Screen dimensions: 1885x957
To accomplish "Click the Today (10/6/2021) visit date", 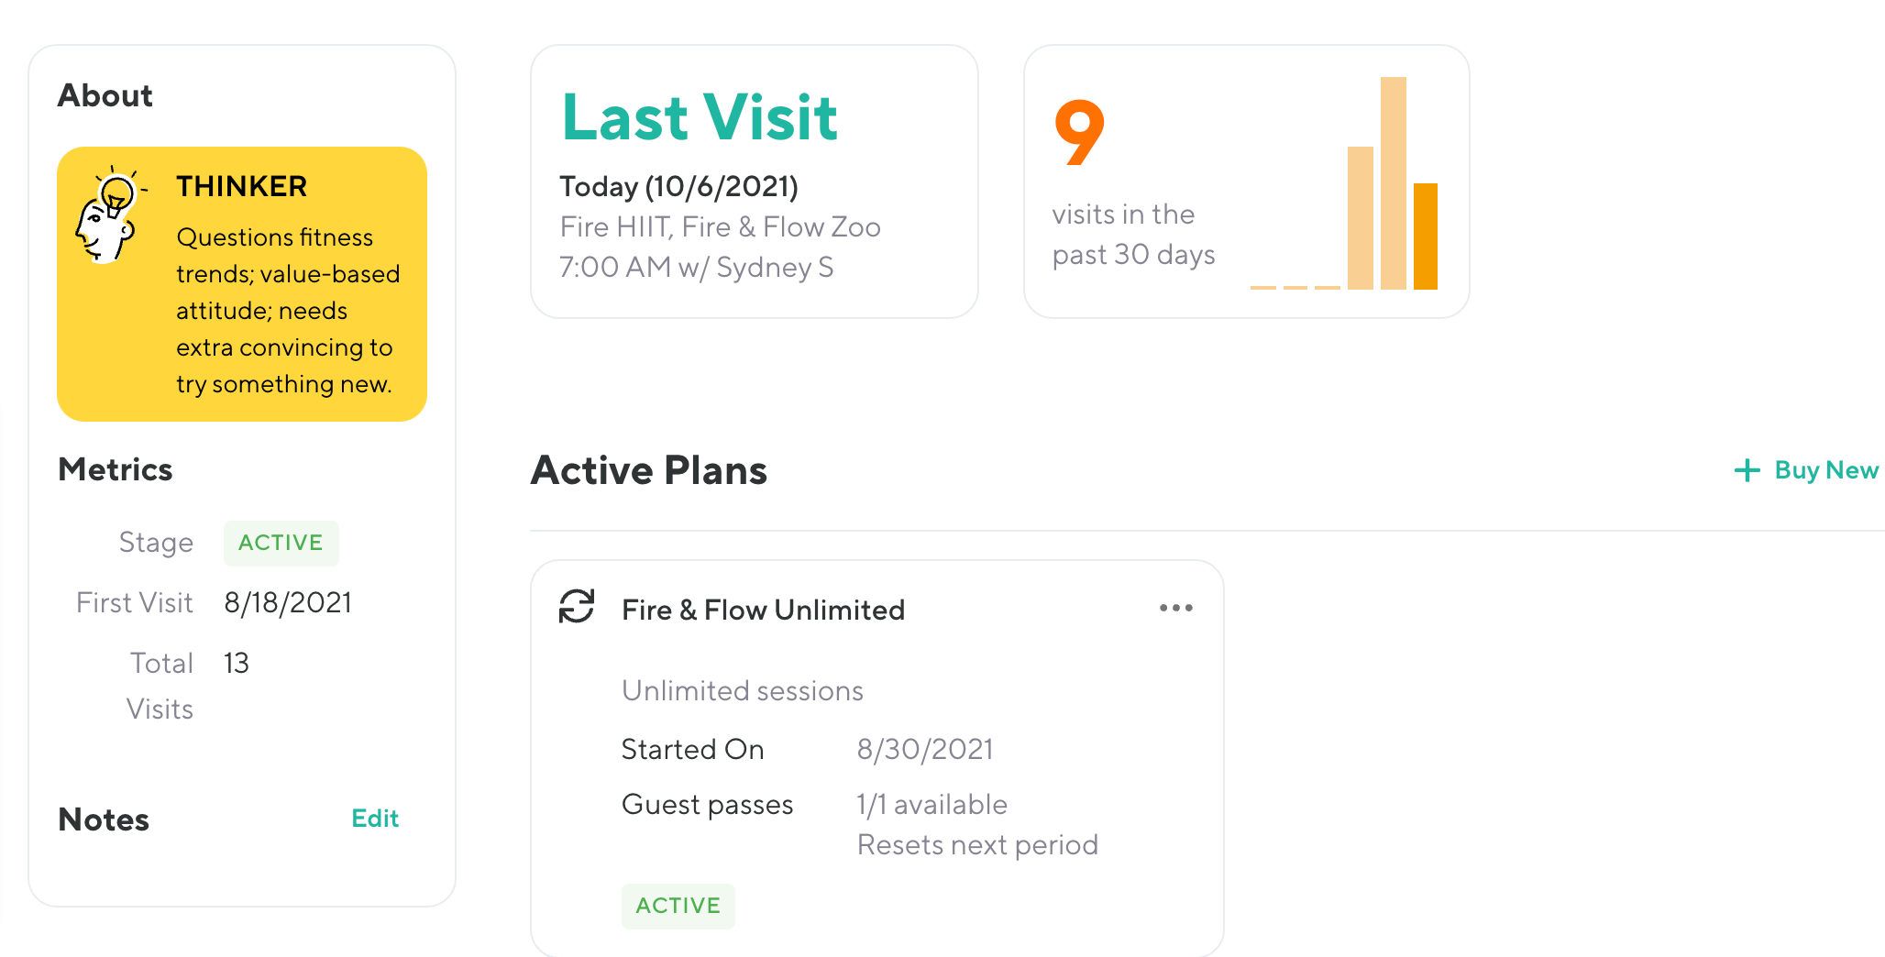I will click(678, 186).
